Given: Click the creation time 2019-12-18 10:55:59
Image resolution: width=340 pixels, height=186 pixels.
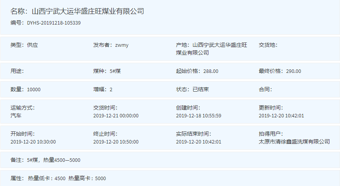Looking at the screenshot, I should point(199,116).
